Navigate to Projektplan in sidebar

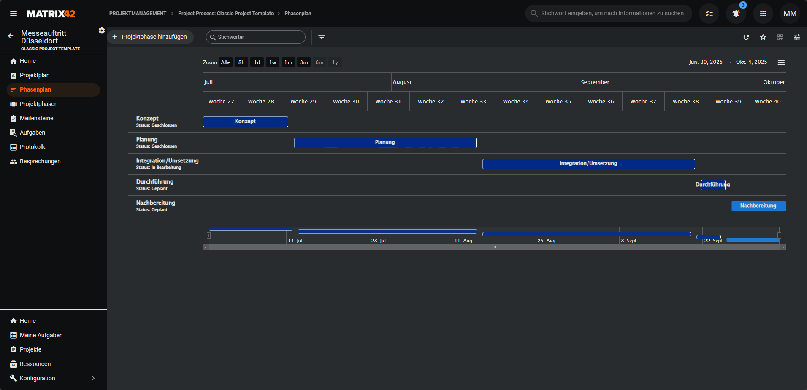coord(35,75)
